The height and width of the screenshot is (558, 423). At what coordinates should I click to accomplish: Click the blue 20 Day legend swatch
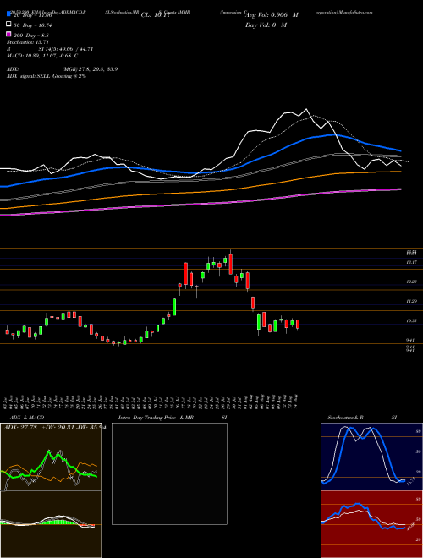[9, 14]
